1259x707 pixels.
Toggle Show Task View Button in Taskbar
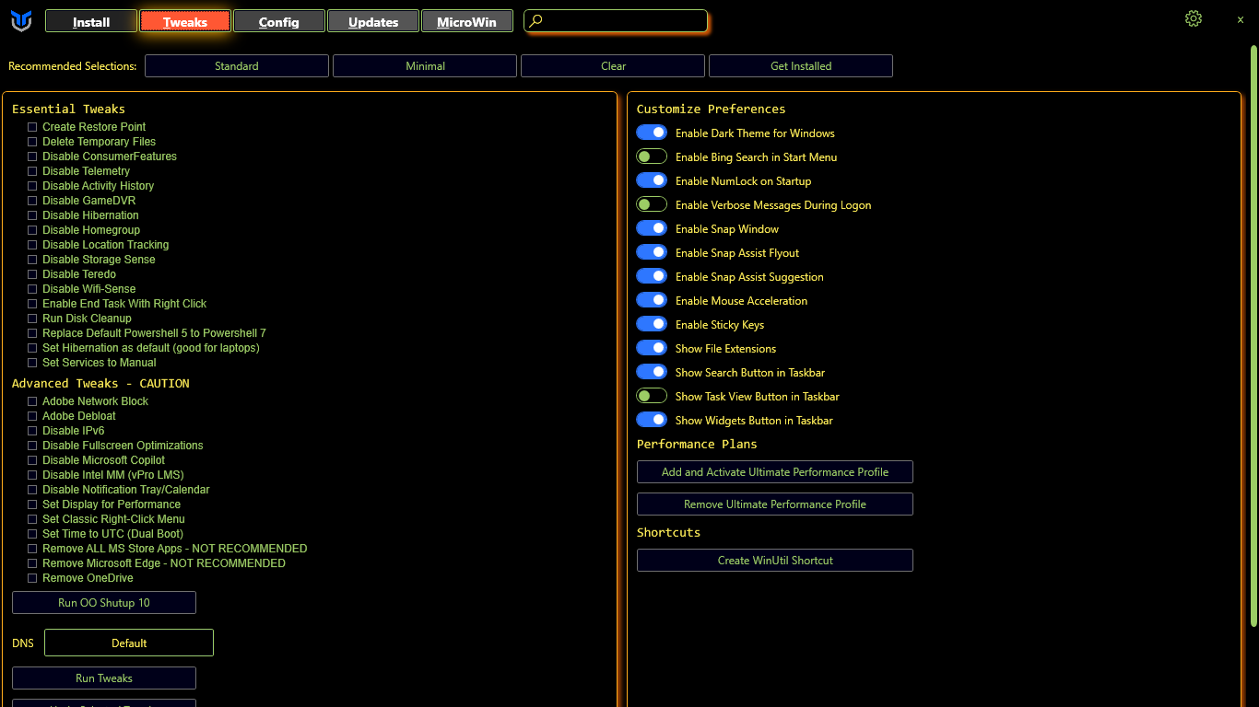click(652, 397)
